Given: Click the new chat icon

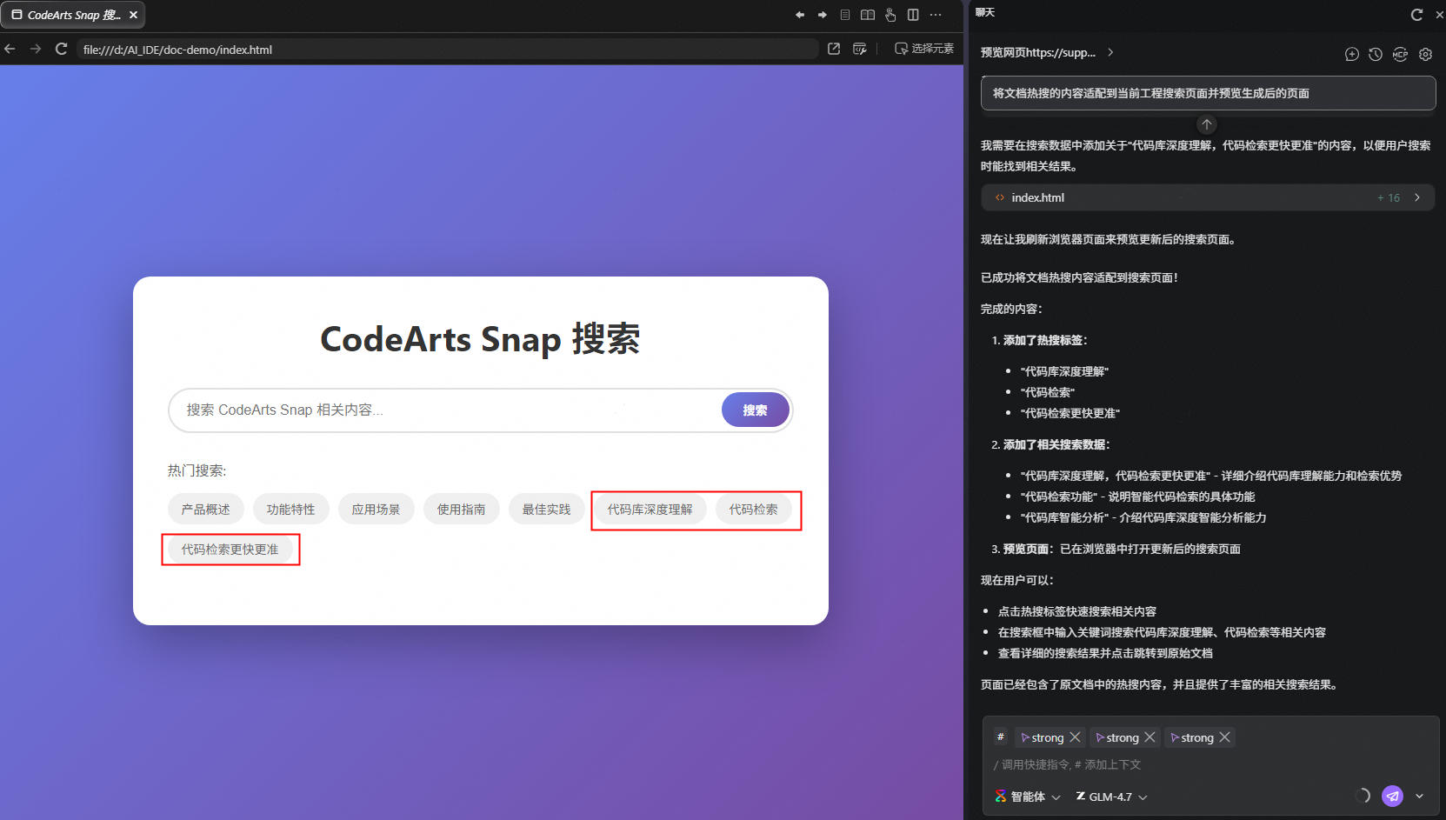Looking at the screenshot, I should (x=1351, y=54).
